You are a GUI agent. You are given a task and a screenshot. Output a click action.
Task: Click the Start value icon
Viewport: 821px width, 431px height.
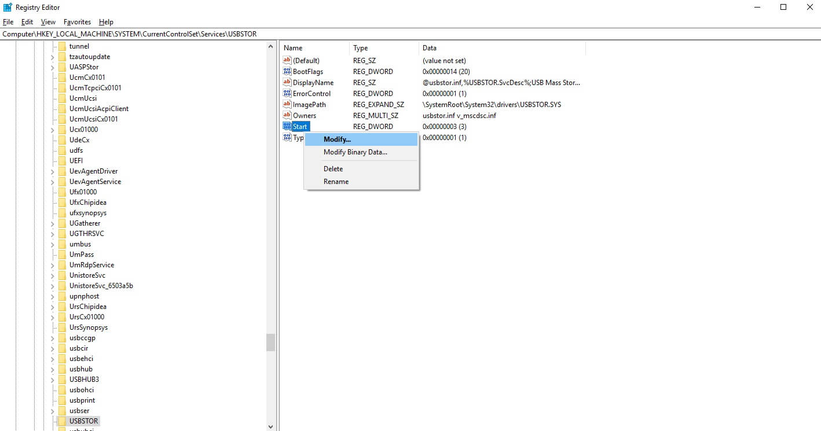287,126
